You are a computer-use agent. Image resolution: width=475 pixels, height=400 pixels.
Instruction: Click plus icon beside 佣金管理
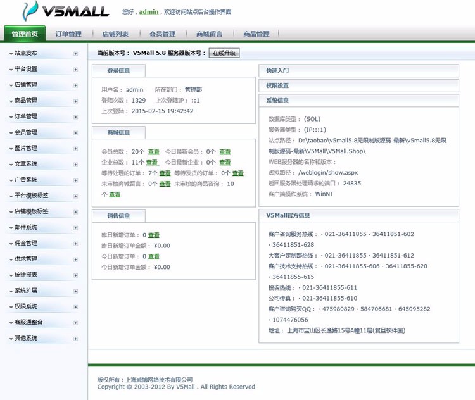(x=76, y=244)
